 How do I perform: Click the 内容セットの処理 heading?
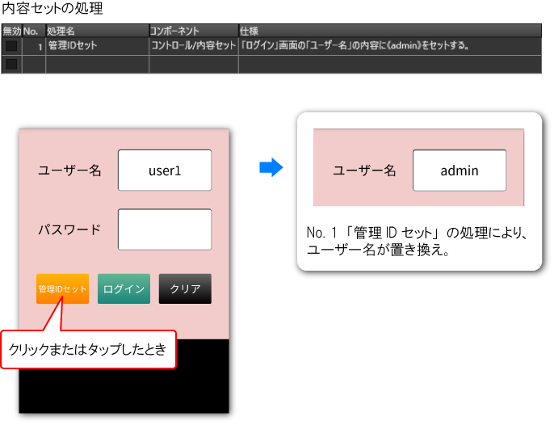[x=52, y=8]
